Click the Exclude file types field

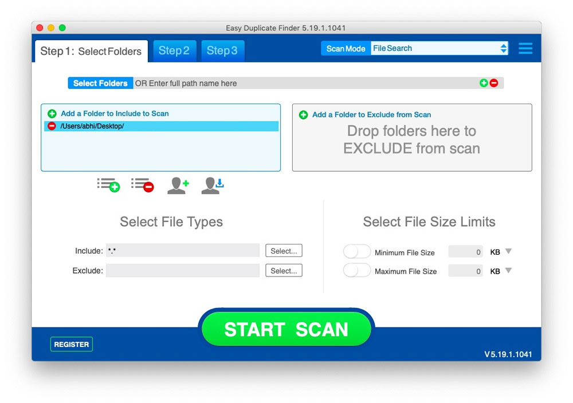point(183,271)
